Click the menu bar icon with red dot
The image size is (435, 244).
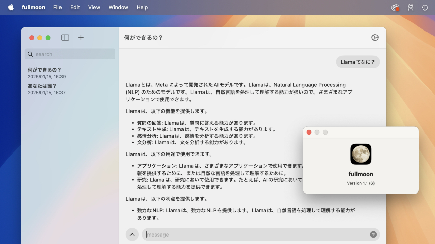pos(395,8)
